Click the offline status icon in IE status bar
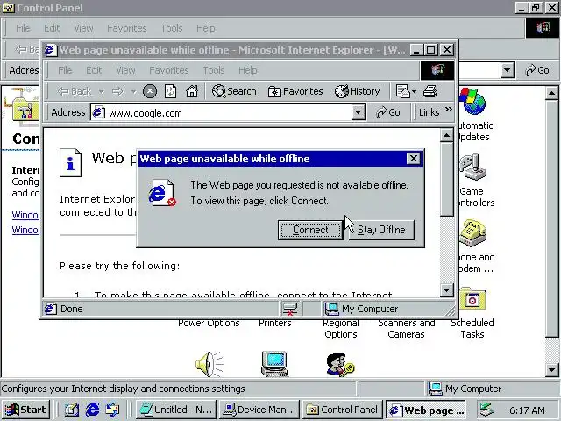Screen dimensions: 561x421 click(x=290, y=309)
